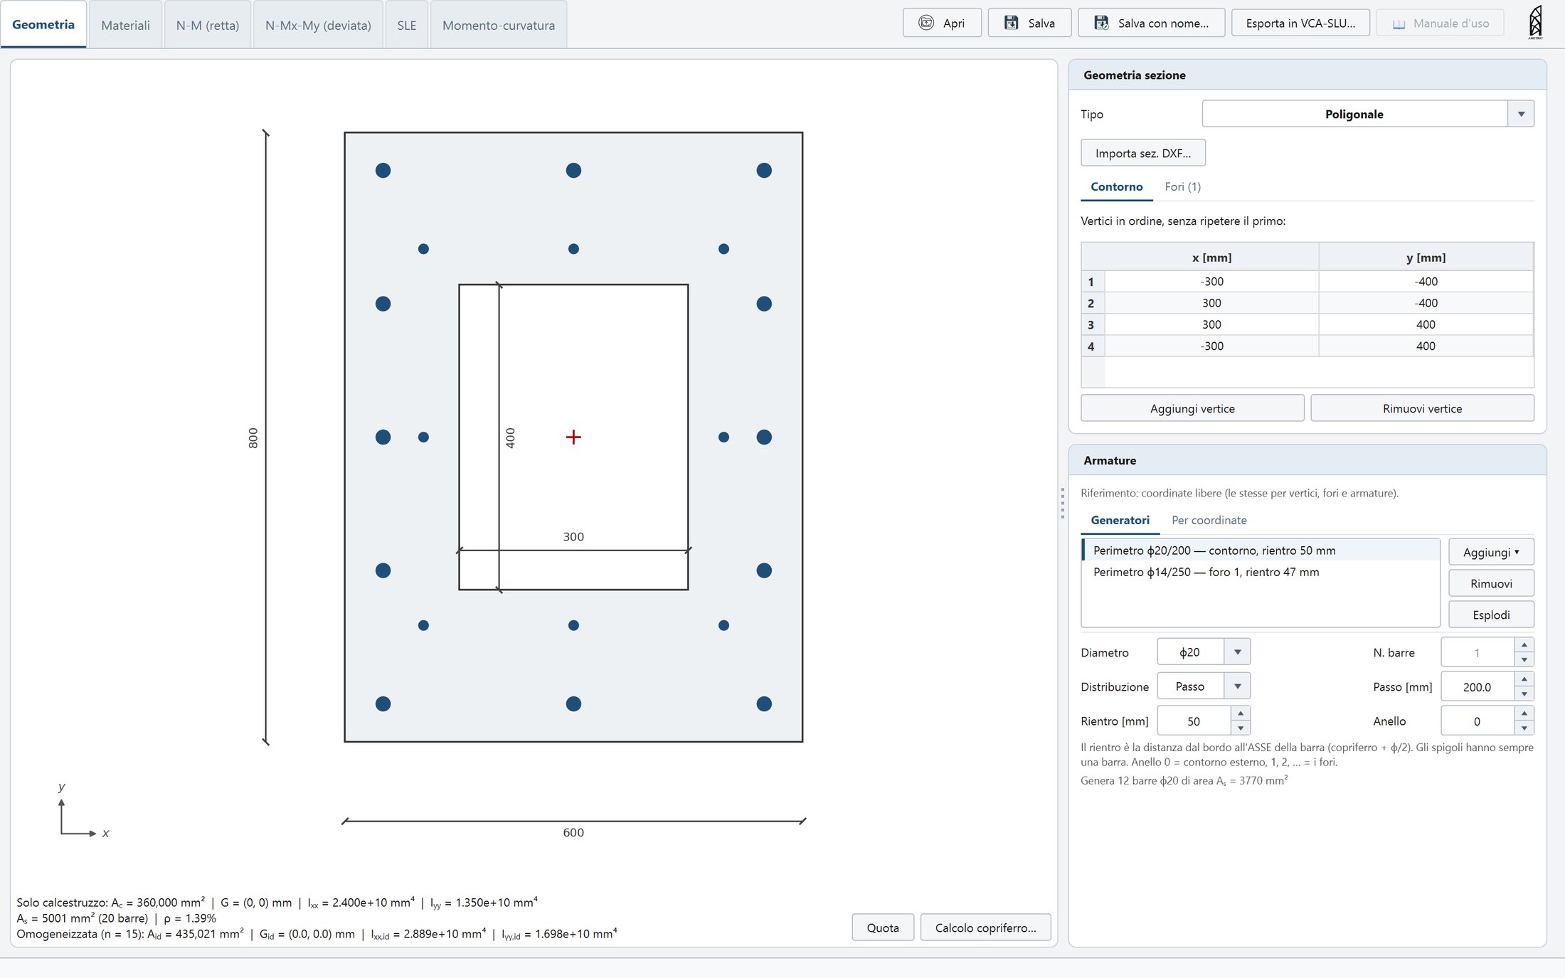1565x978 pixels.
Task: Open the N-Mx-My (deviata) tab
Action: click(318, 25)
